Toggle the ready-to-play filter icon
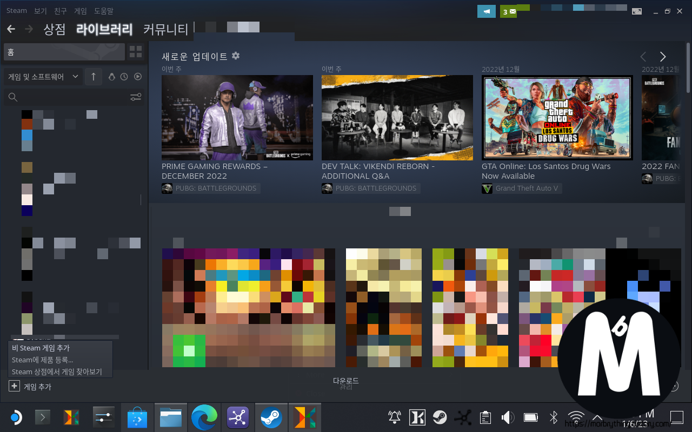The width and height of the screenshot is (692, 432). point(138,77)
